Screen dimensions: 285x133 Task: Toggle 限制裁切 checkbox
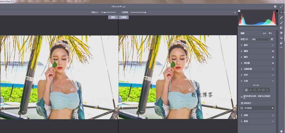242,103
